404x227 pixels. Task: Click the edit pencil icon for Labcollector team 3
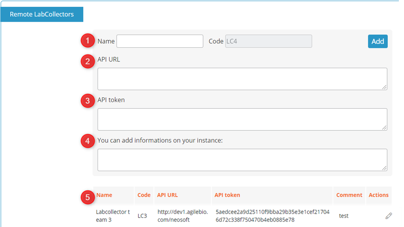point(389,216)
